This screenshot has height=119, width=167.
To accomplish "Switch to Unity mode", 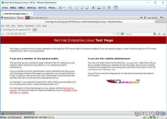I will click(109, 8).
